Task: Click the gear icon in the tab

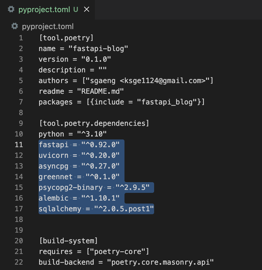Action: [11, 9]
